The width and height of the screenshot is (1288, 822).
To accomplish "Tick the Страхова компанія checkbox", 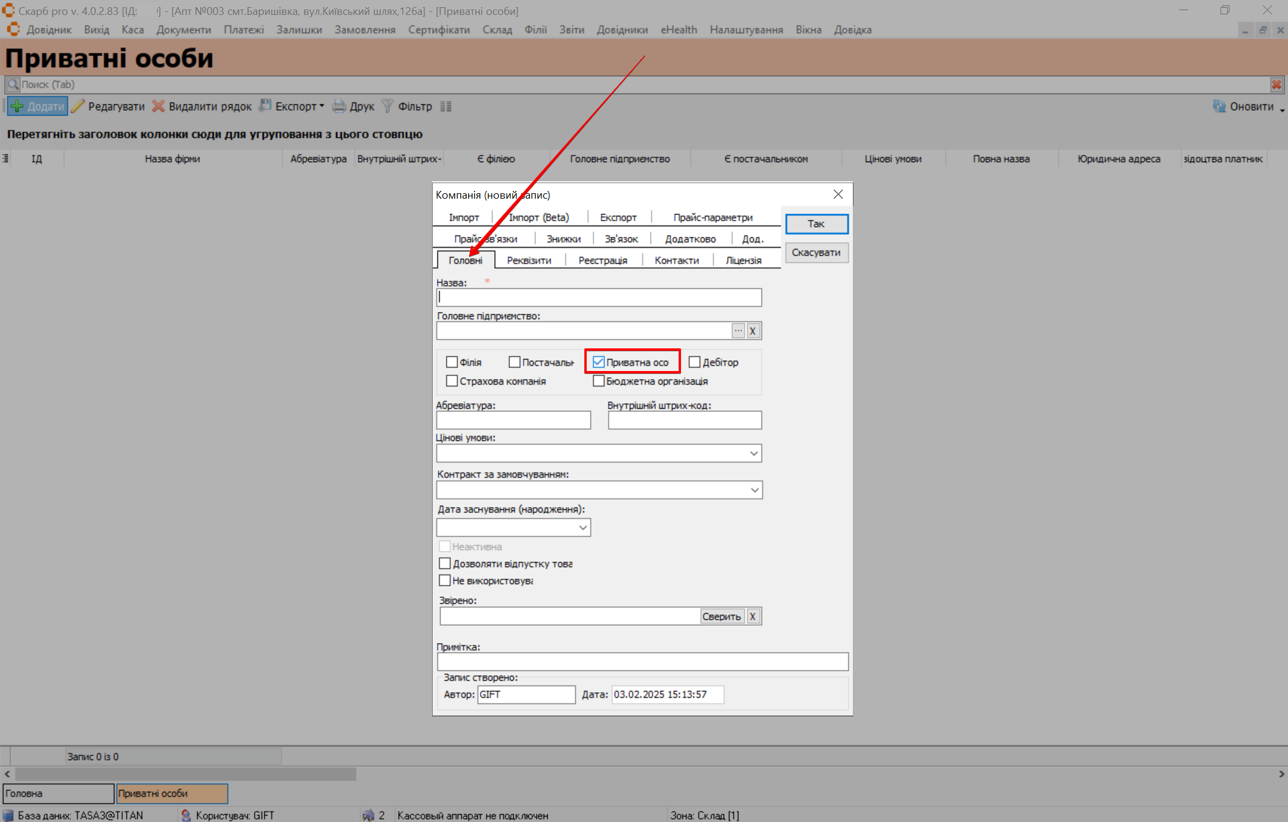I will coord(452,381).
